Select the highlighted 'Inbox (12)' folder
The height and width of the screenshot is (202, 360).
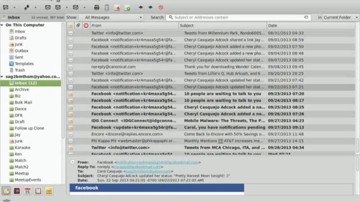31,83
